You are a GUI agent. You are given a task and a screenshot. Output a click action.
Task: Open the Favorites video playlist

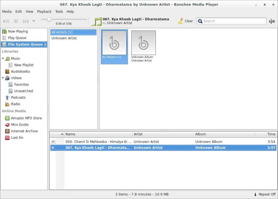click(x=21, y=84)
